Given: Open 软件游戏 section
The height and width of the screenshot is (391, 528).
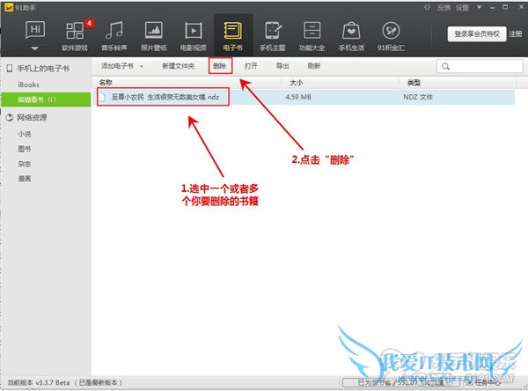Looking at the screenshot, I should click(75, 36).
